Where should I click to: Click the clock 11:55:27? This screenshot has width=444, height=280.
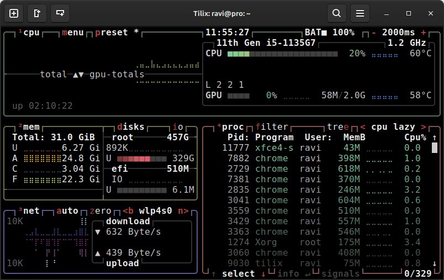tap(228, 33)
